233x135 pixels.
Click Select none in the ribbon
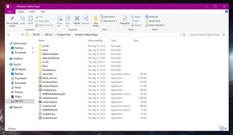(x=153, y=21)
